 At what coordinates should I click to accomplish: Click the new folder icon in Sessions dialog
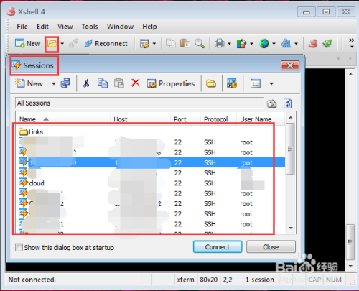tap(211, 83)
